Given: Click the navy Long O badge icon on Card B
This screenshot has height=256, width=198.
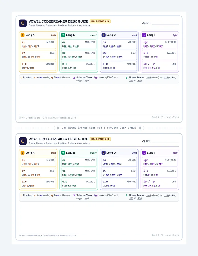Looking at the screenshot, I should 103,153.
